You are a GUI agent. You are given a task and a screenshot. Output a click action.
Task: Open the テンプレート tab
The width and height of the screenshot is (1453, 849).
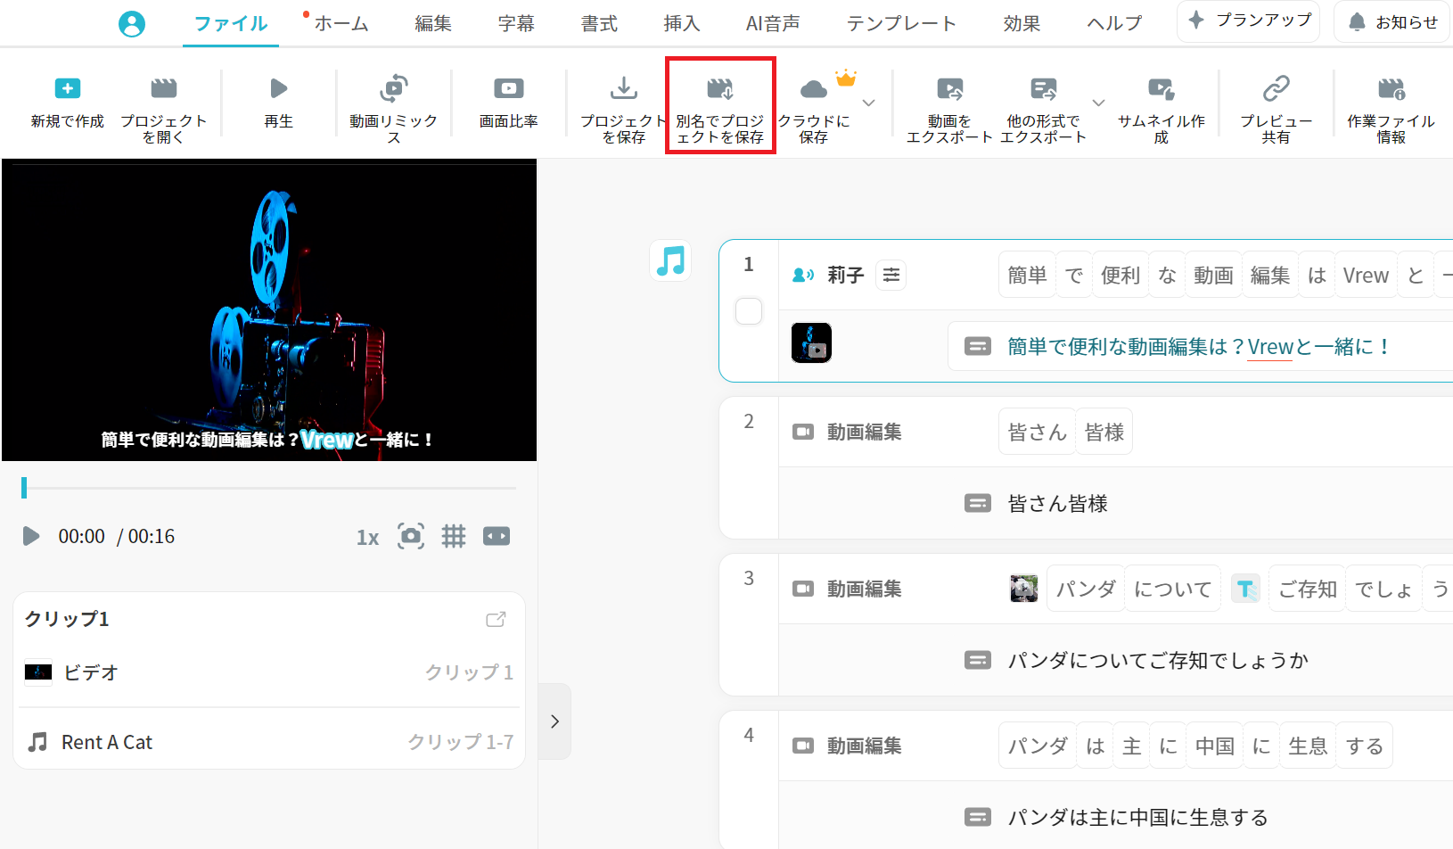click(x=901, y=24)
